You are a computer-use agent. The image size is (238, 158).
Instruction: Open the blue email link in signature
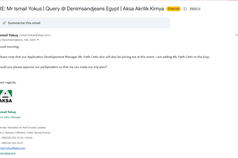12,148
